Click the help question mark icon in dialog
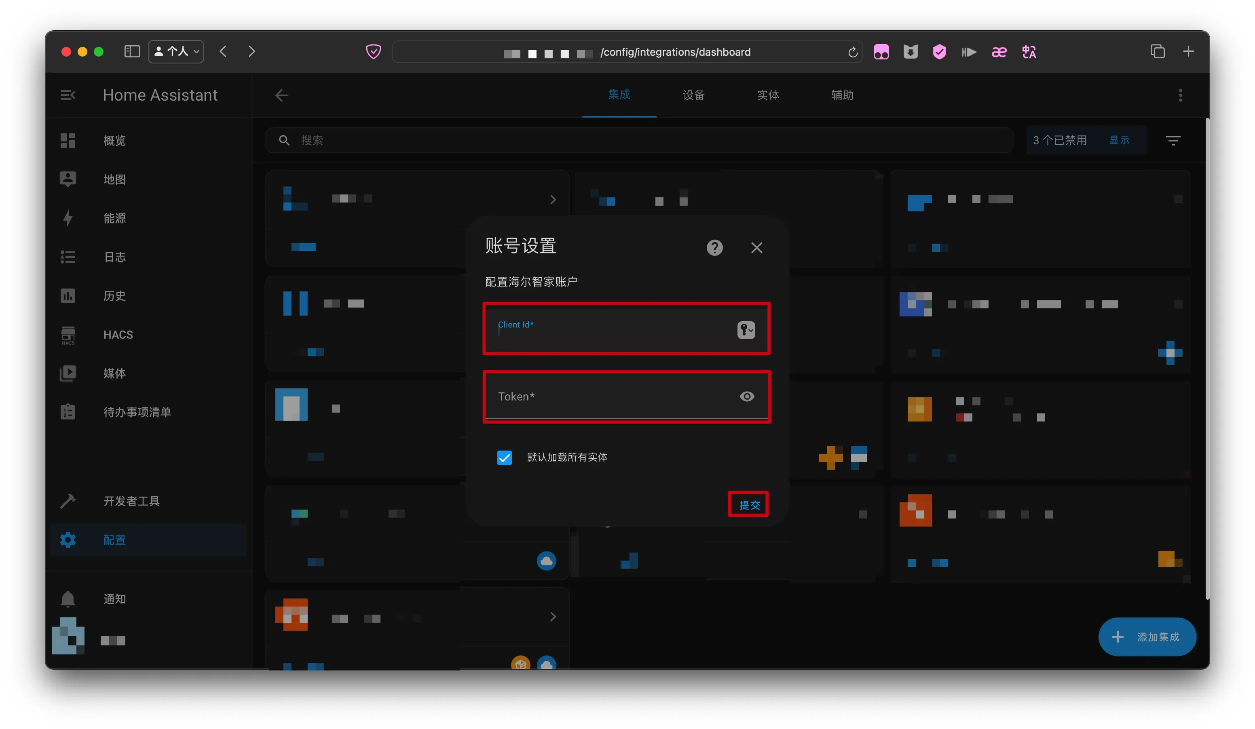 [714, 247]
